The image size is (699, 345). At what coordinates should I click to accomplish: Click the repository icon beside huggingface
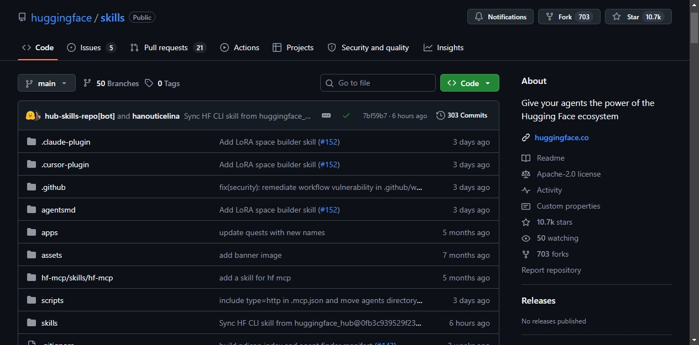click(x=22, y=18)
